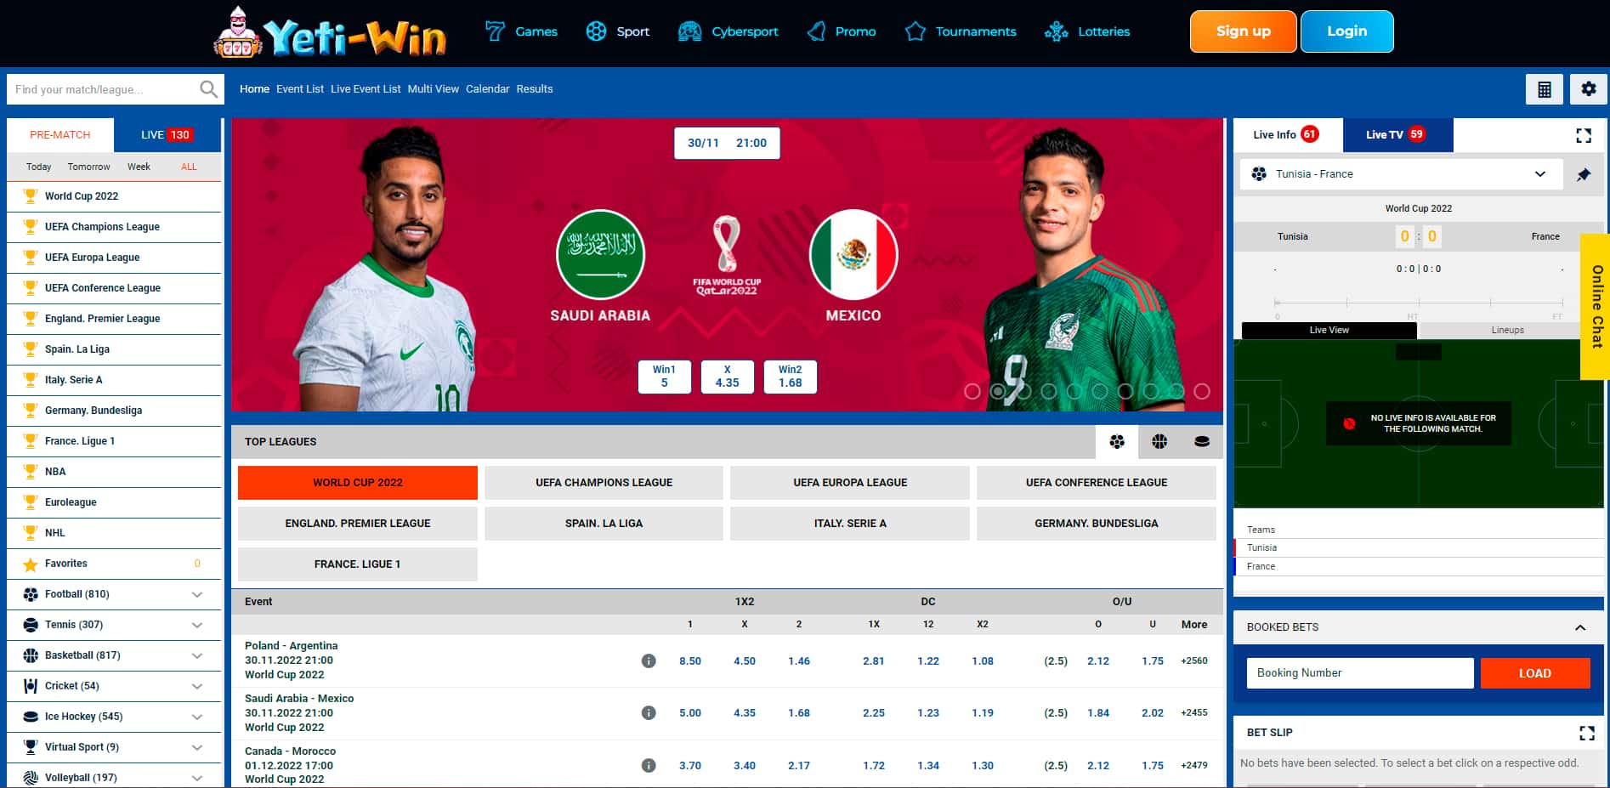1610x788 pixels.
Task: Select ice hockey puck filter icon
Action: 1202,441
